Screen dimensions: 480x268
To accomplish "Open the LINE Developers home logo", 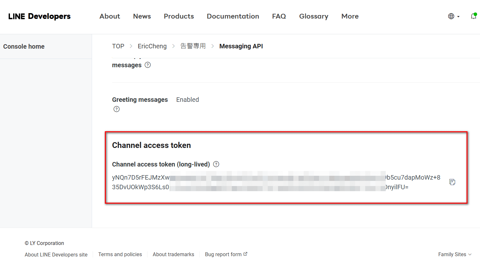I will pos(39,16).
